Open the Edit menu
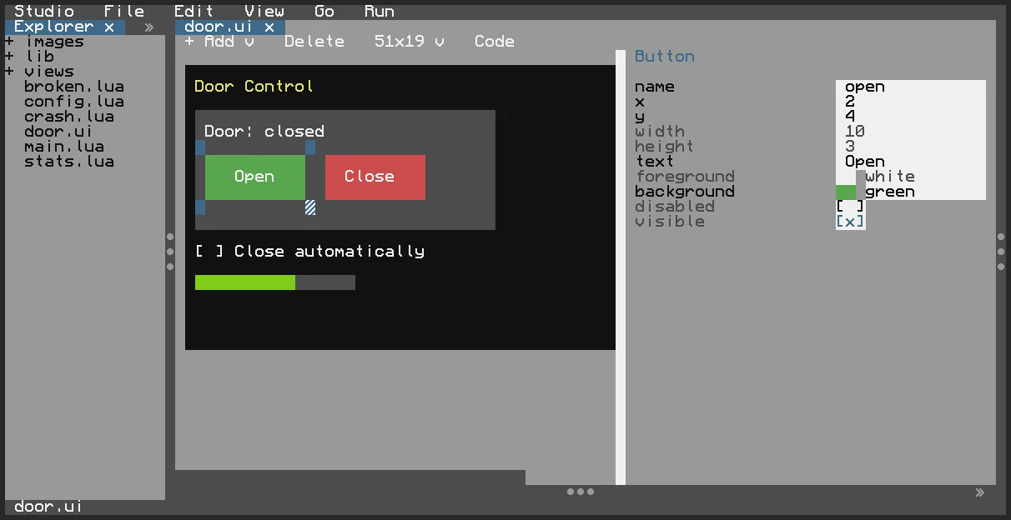 pyautogui.click(x=194, y=12)
